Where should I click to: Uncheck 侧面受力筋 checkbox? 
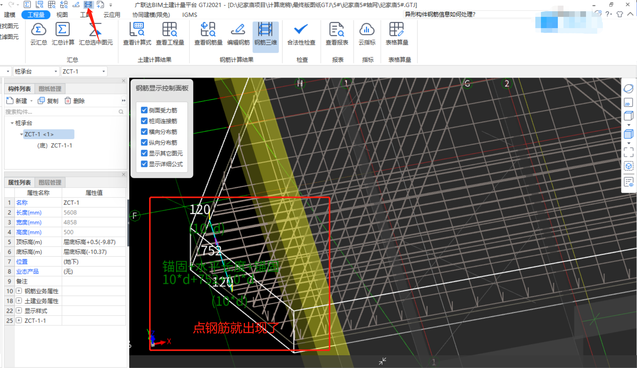point(144,110)
